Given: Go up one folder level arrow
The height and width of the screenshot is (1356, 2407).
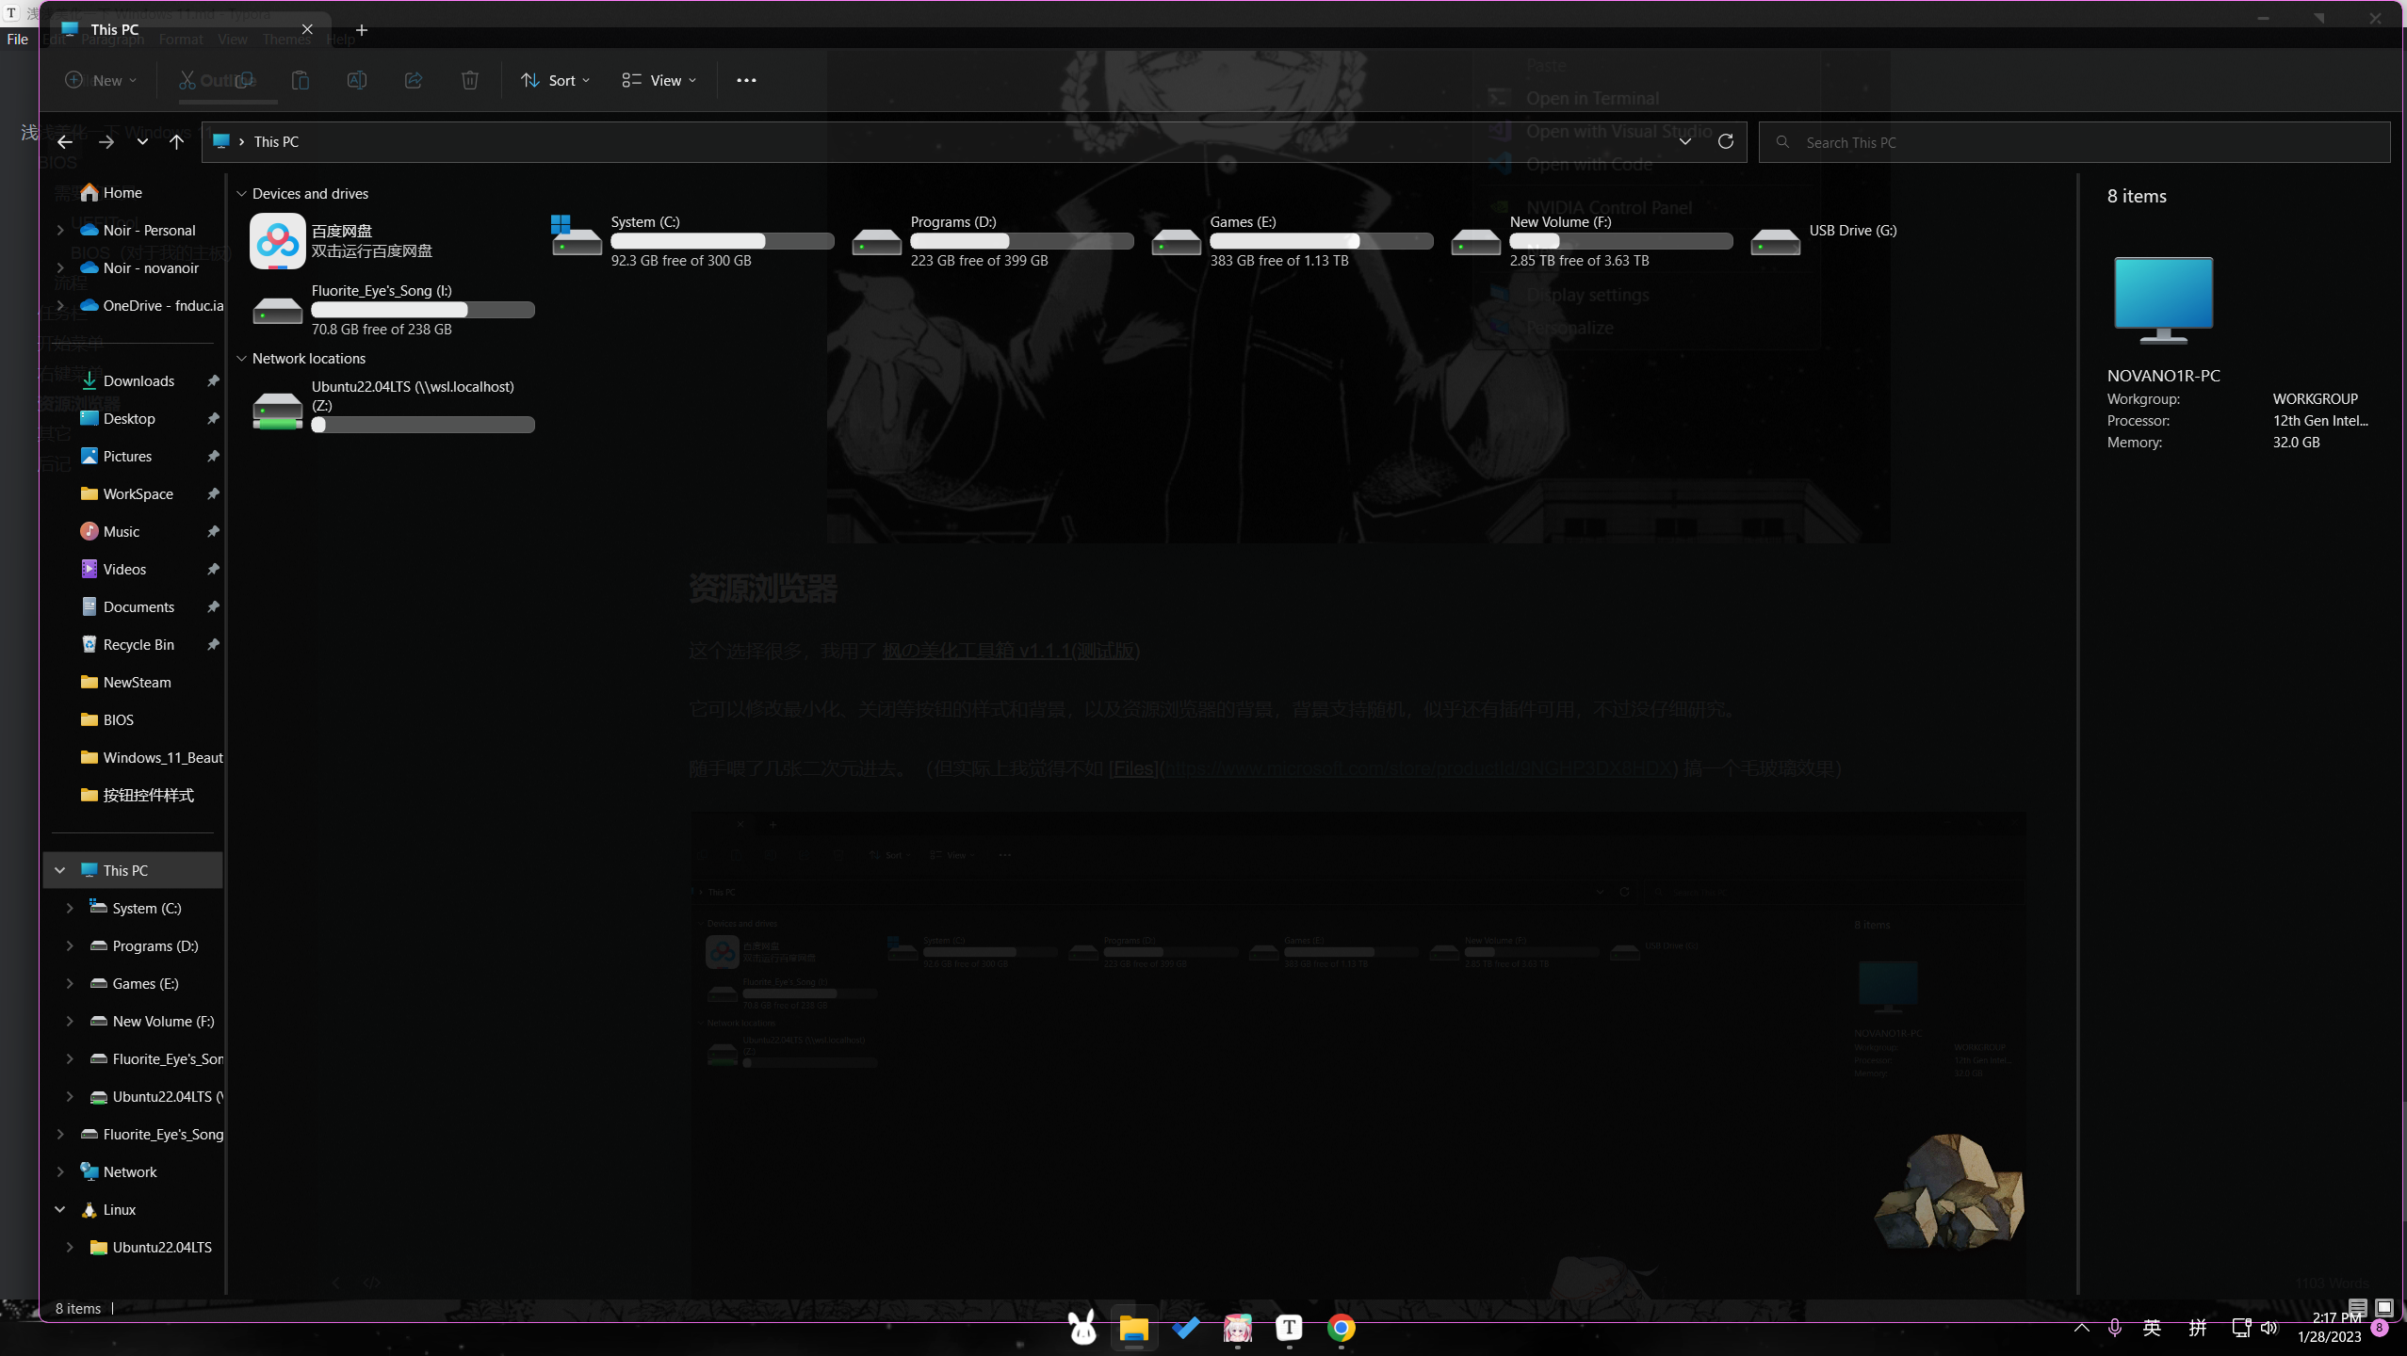Looking at the screenshot, I should point(176,141).
